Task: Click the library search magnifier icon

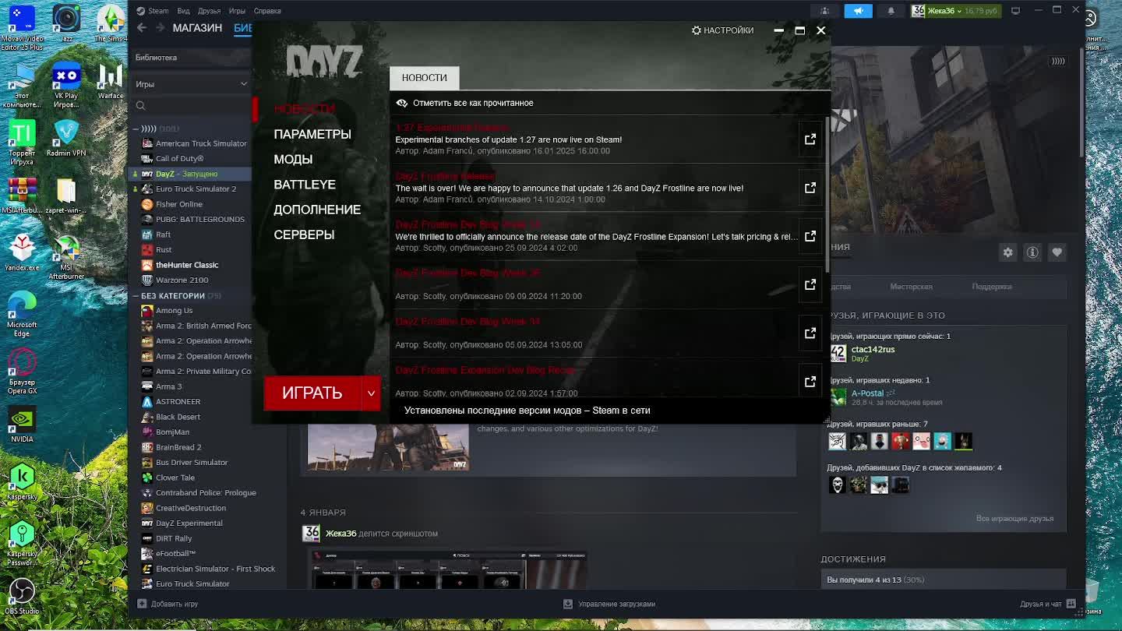Action: pyautogui.click(x=141, y=106)
